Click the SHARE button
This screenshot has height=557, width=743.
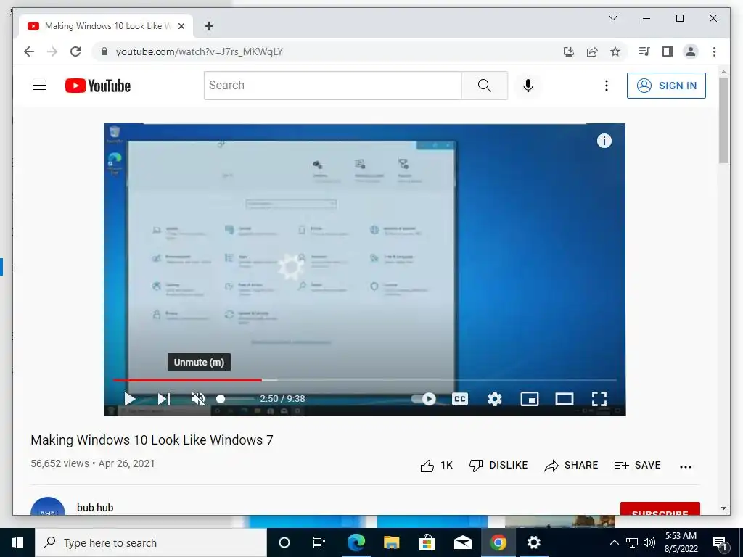click(571, 466)
